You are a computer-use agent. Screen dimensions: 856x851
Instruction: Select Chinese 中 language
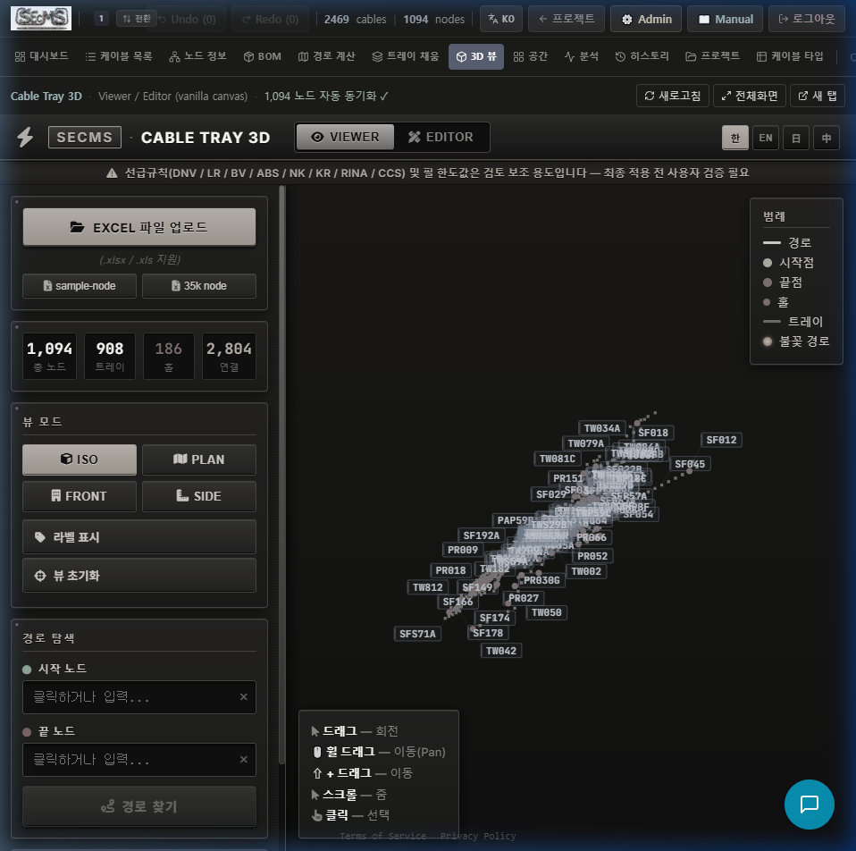tap(827, 138)
